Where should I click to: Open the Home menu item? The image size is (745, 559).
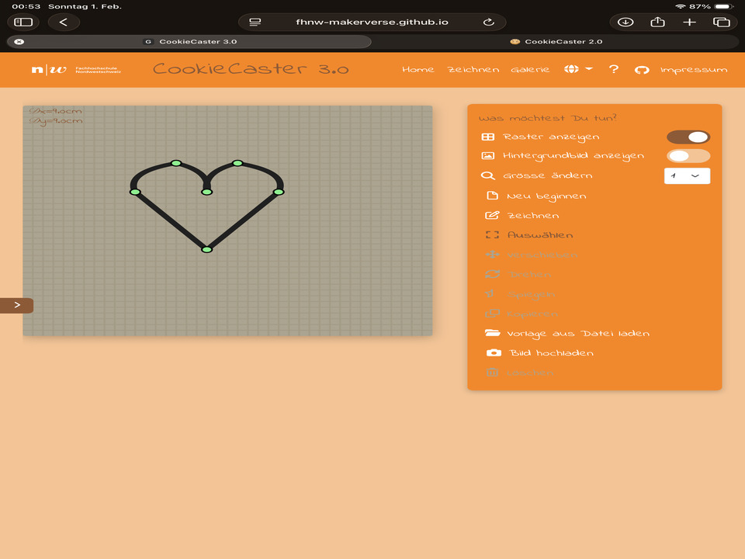coord(418,69)
